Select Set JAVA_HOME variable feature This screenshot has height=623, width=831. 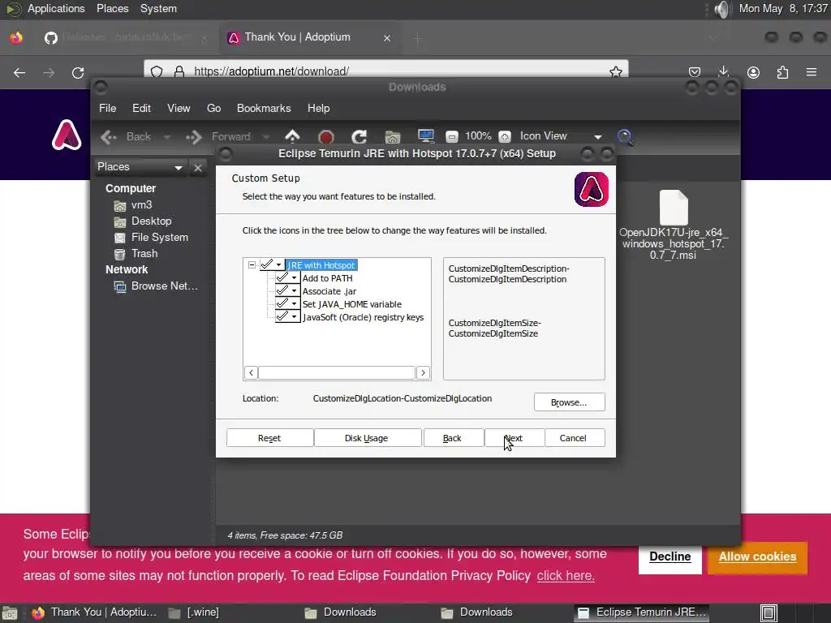pos(352,304)
